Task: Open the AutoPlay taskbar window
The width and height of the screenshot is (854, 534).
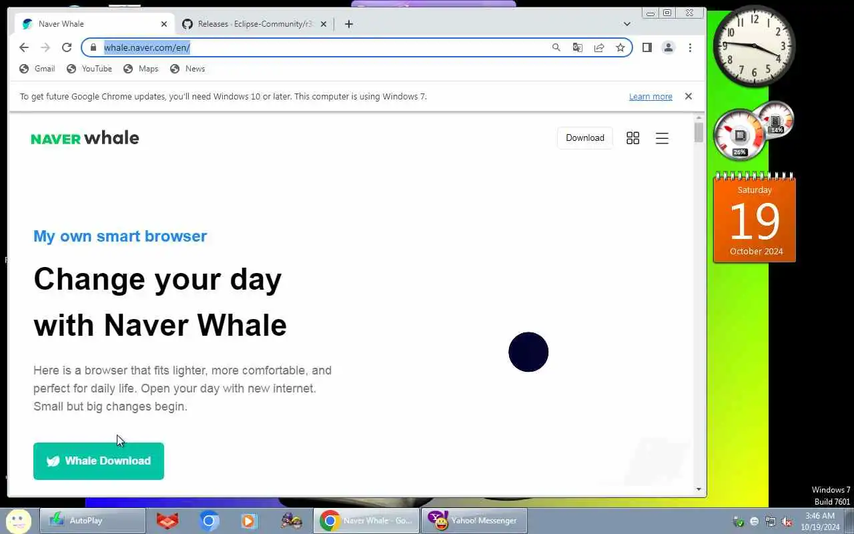Action: [93, 521]
